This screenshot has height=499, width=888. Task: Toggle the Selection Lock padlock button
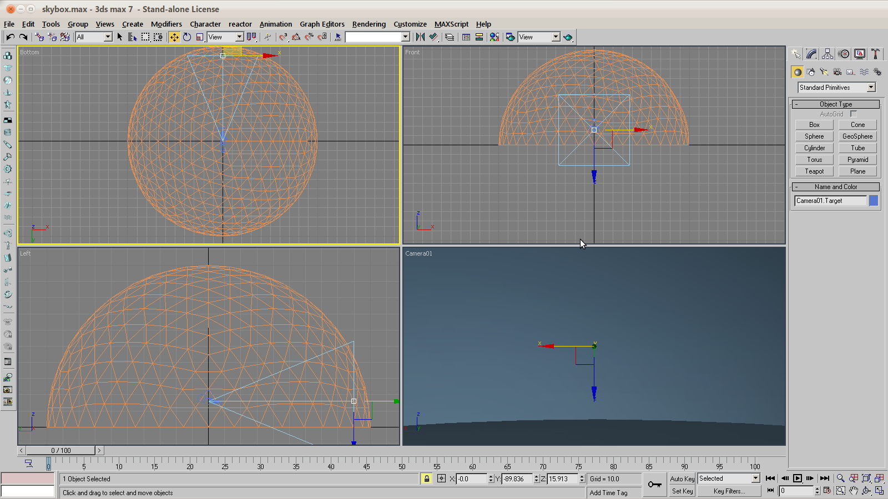tap(426, 478)
